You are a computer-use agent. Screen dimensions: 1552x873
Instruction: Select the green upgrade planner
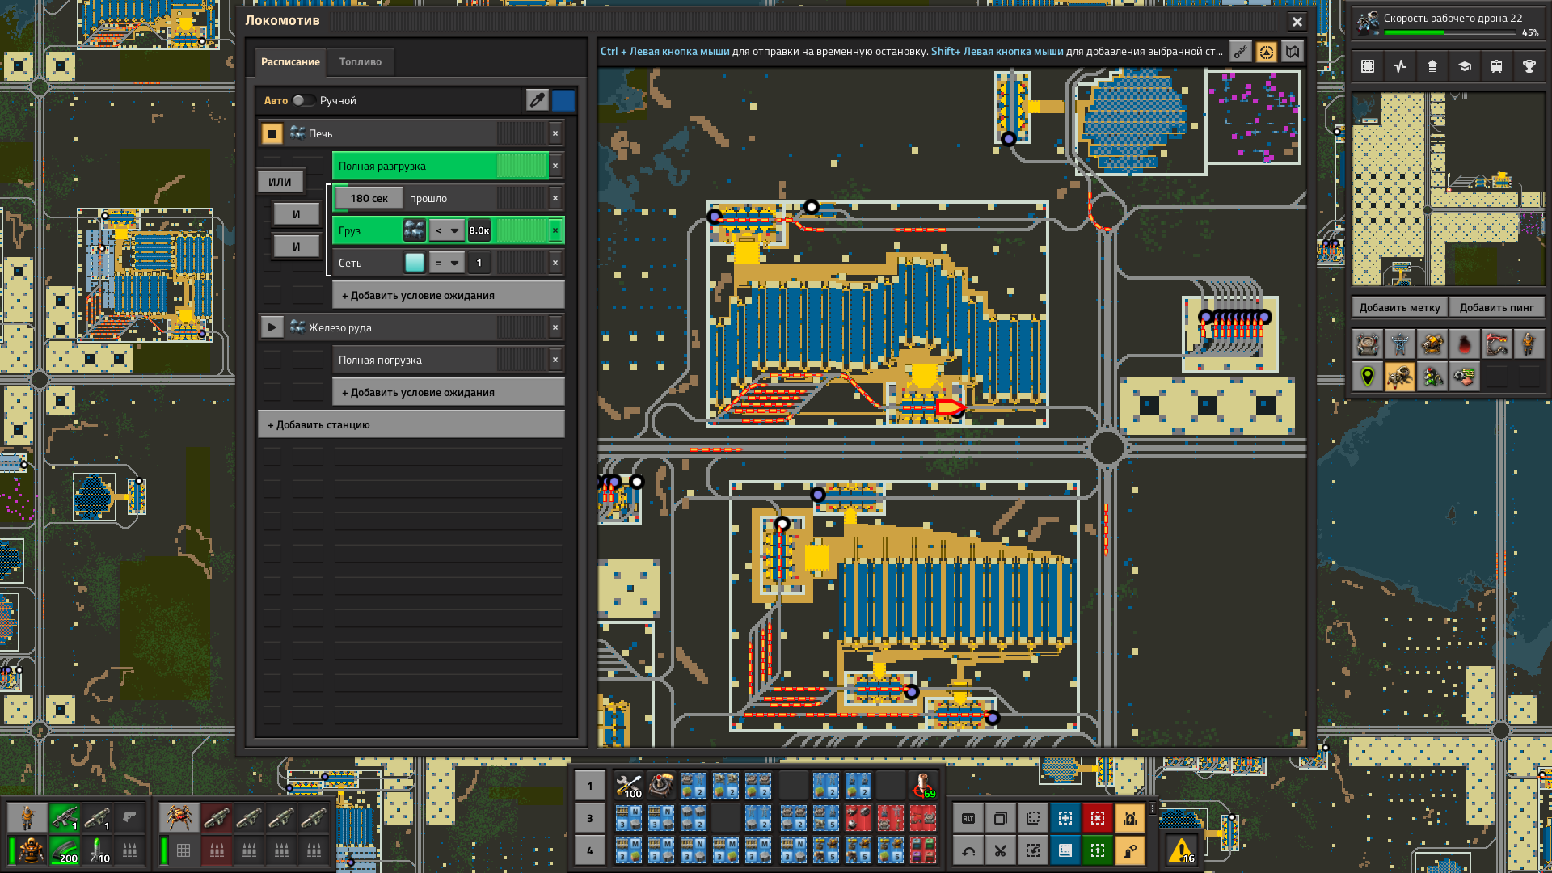(x=1098, y=850)
